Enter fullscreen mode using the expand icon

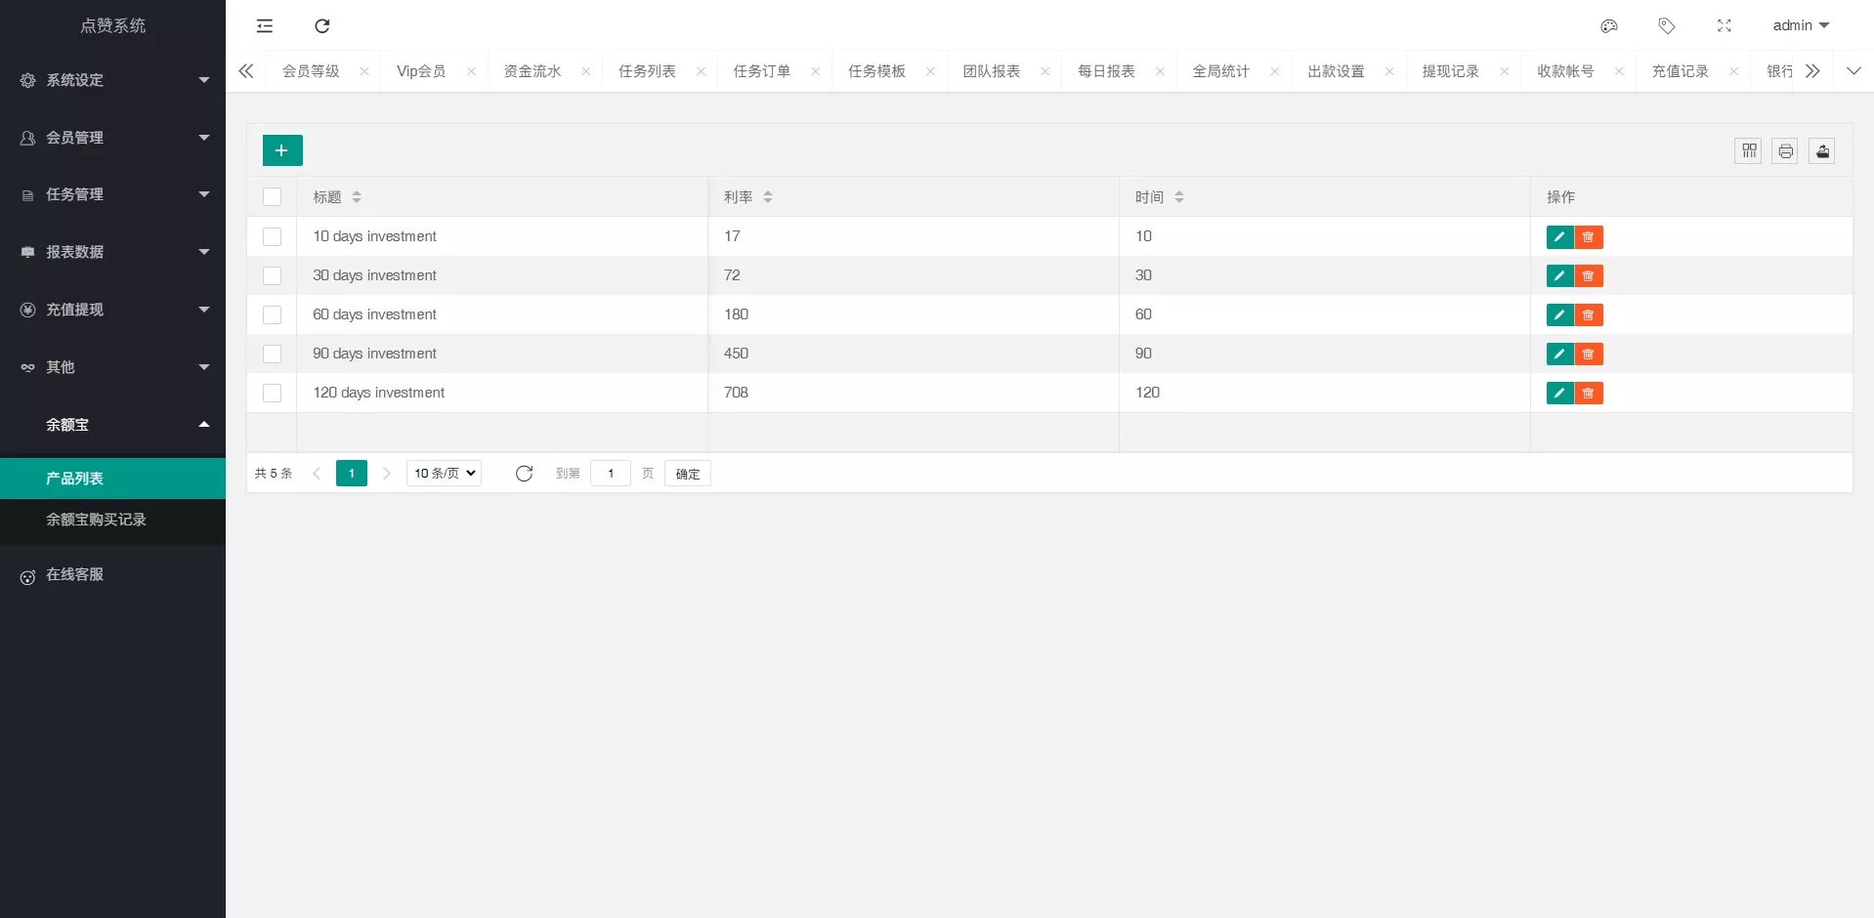[x=1725, y=26]
